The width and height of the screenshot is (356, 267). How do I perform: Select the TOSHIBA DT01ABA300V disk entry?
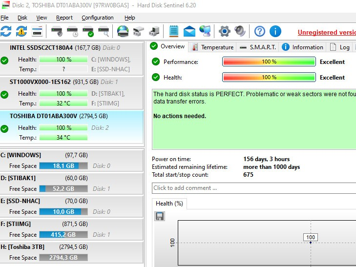click(72, 127)
